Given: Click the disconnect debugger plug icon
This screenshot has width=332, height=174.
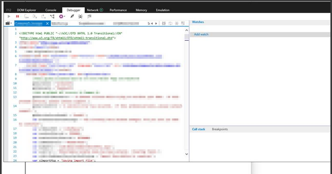Looking at the screenshot, I should point(72,16).
